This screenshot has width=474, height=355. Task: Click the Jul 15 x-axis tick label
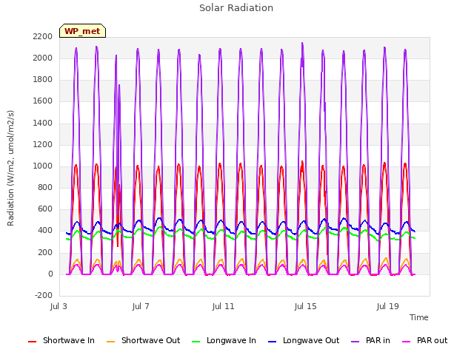tap(306, 306)
